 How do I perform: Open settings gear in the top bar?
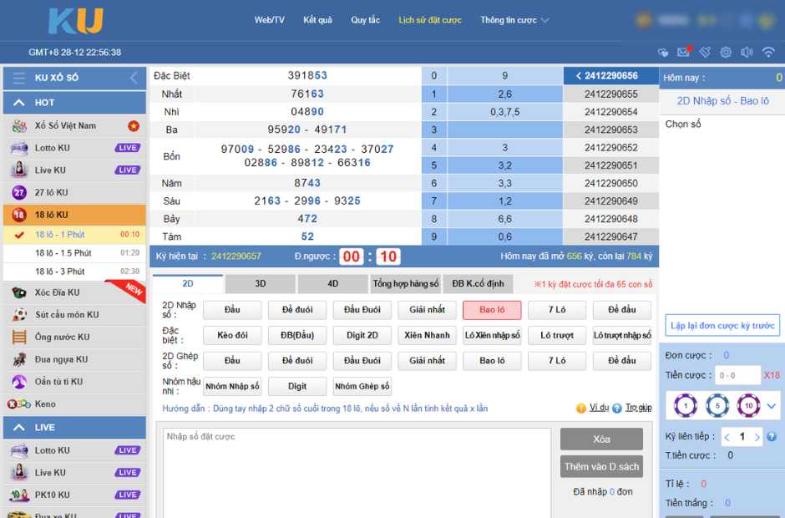(726, 52)
